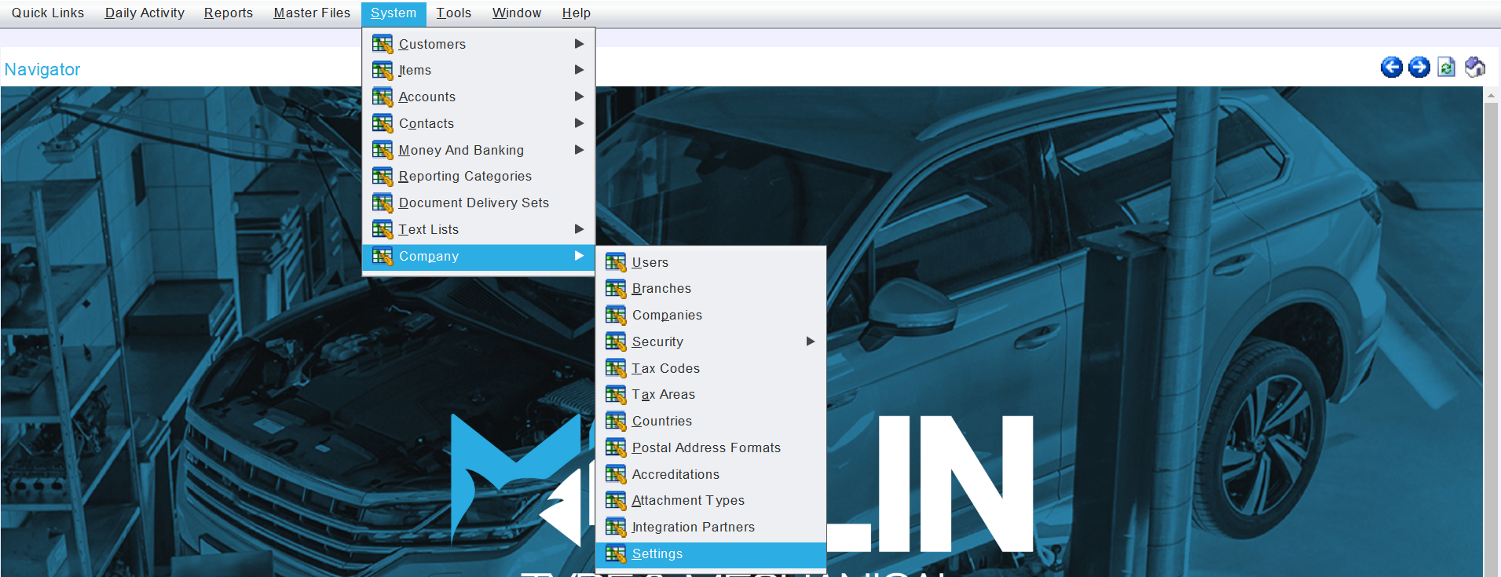Open the Tax Areas entry
1501x577 pixels.
[711, 395]
